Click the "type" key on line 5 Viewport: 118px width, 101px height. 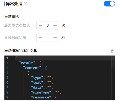[x=37, y=78]
